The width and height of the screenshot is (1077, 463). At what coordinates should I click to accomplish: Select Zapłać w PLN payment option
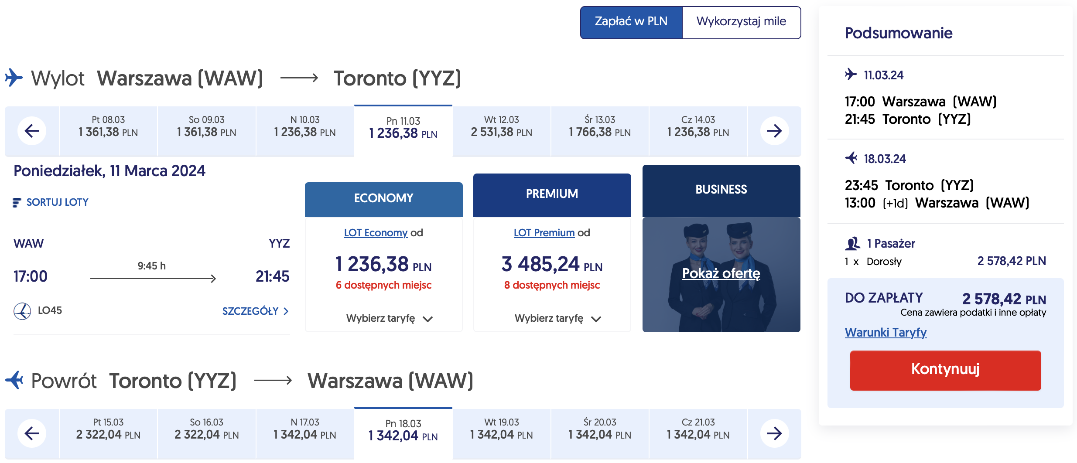[631, 22]
